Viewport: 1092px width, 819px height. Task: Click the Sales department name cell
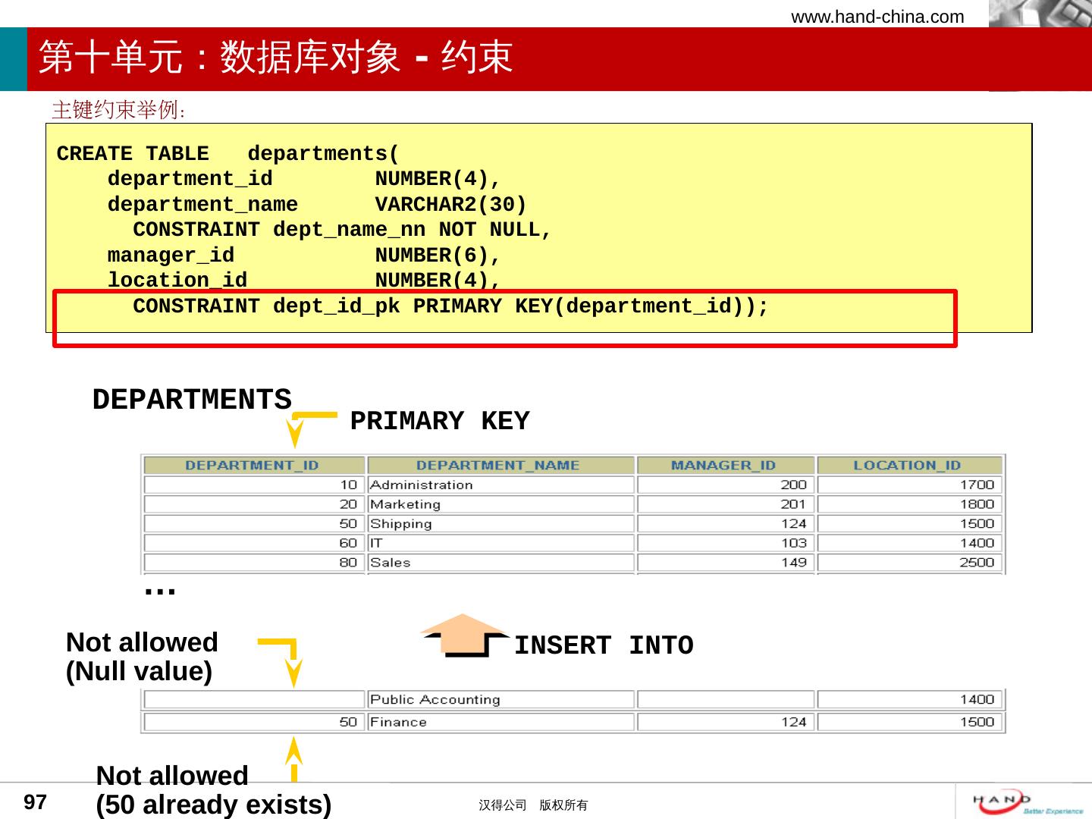point(500,563)
